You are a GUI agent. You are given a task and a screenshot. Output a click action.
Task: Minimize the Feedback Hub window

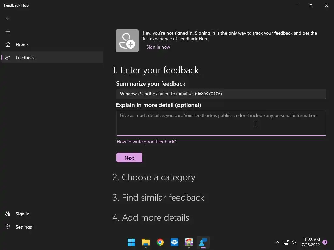(296, 5)
